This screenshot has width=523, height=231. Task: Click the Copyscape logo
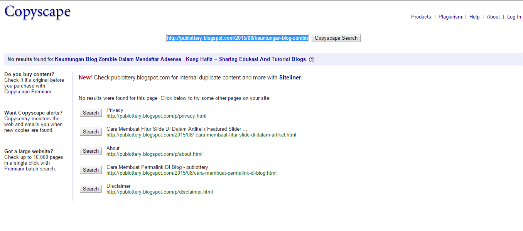click(37, 12)
